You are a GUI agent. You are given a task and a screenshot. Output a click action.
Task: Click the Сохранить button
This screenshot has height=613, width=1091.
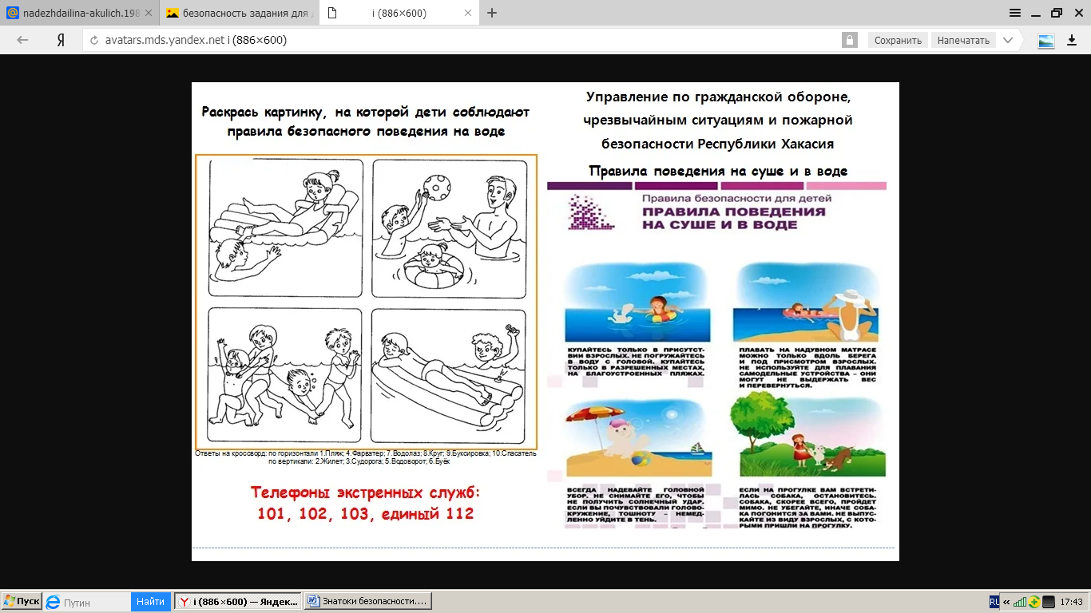[x=898, y=40]
